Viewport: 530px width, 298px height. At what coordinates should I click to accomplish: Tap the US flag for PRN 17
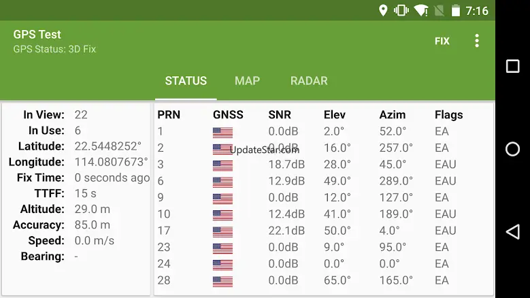click(x=222, y=231)
